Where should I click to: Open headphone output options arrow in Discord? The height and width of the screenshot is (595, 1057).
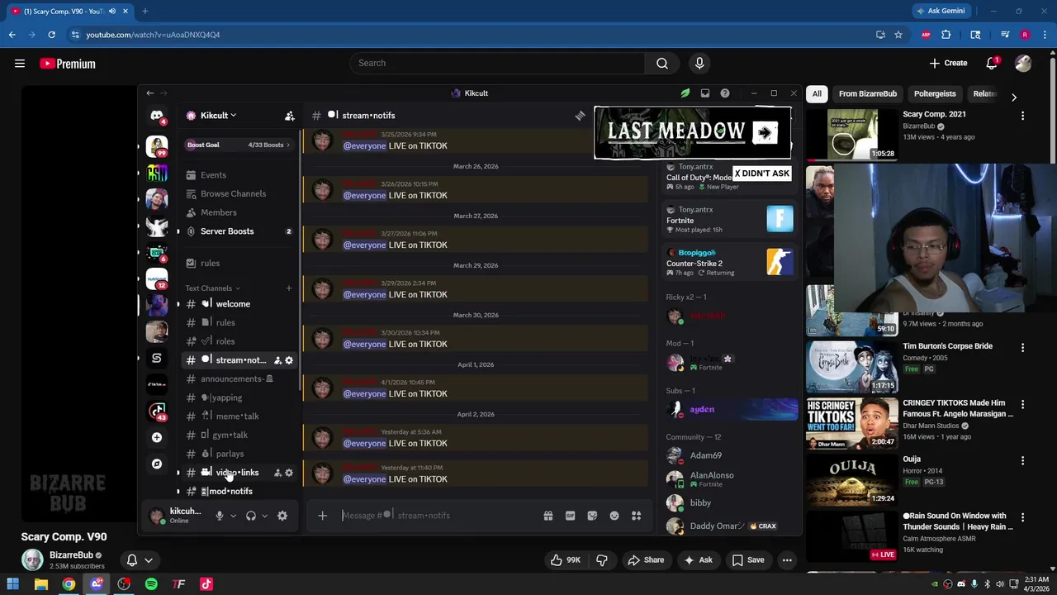[x=264, y=516]
